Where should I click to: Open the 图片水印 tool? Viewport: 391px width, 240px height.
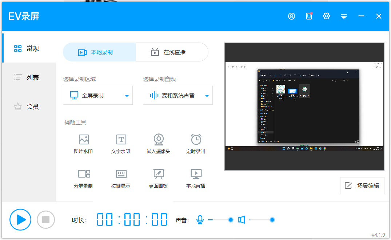[x=84, y=144]
